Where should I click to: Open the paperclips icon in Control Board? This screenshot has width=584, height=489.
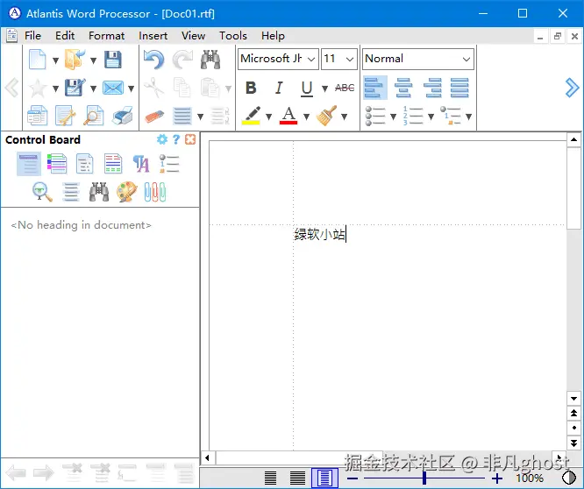pos(155,192)
